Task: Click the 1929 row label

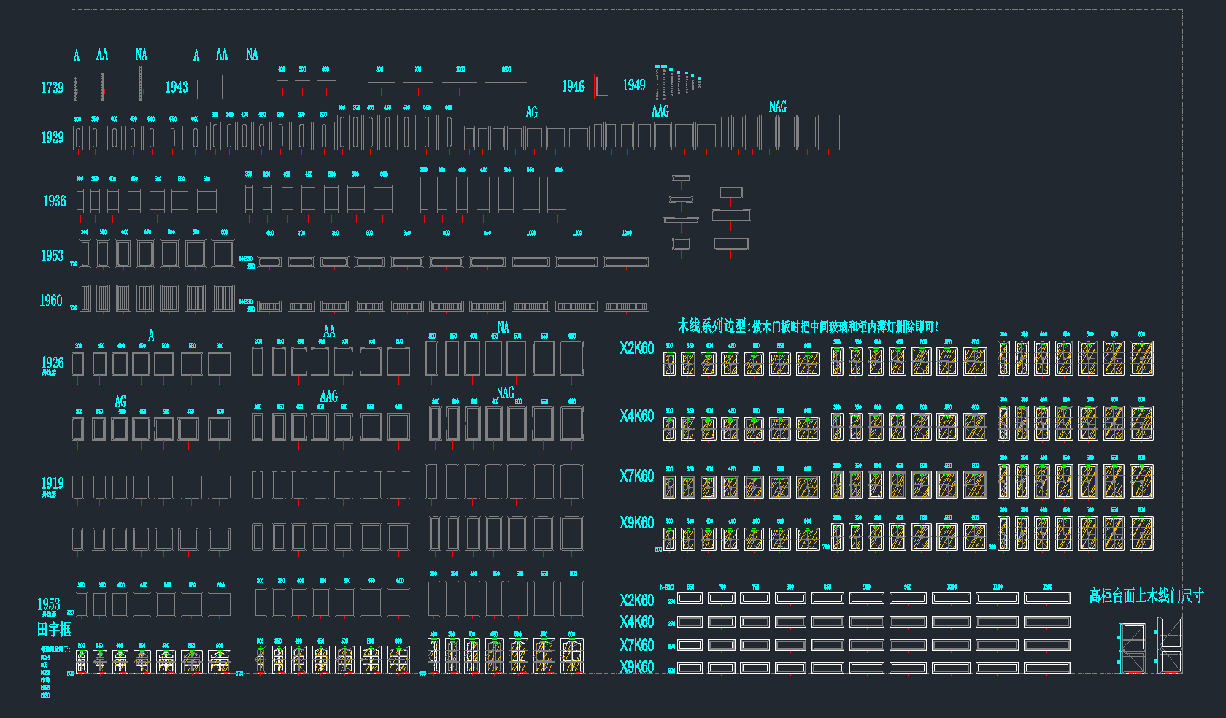Action: 52,138
